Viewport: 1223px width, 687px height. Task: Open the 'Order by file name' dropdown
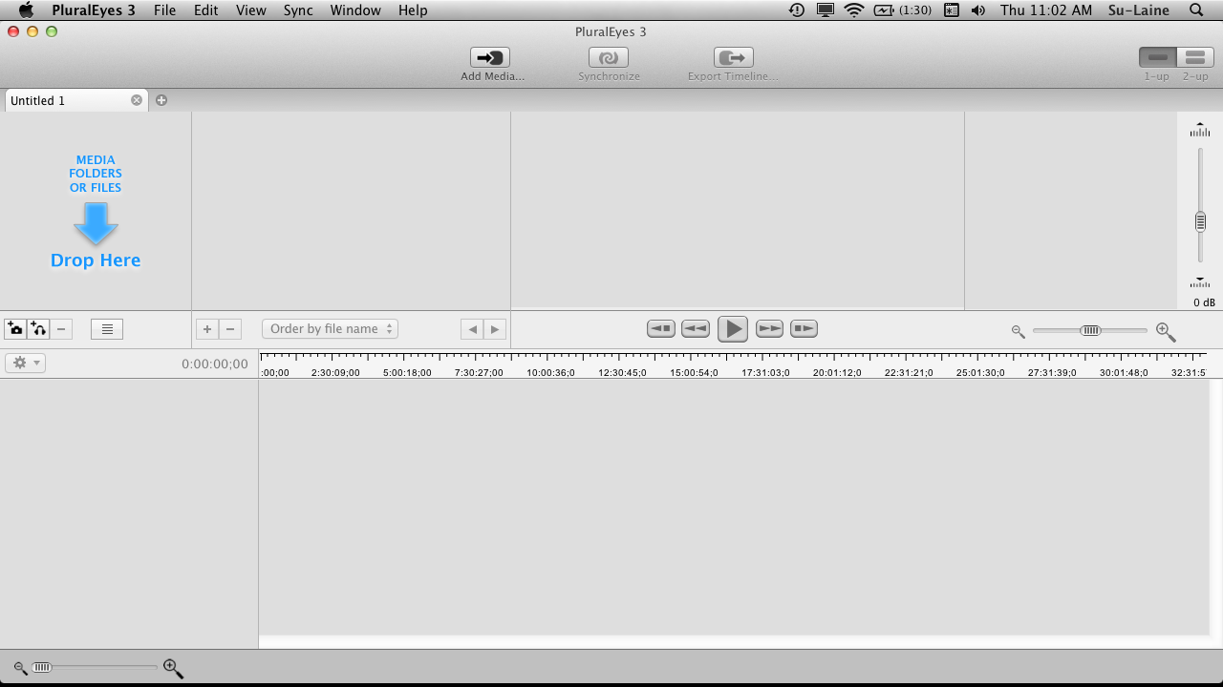coord(330,329)
